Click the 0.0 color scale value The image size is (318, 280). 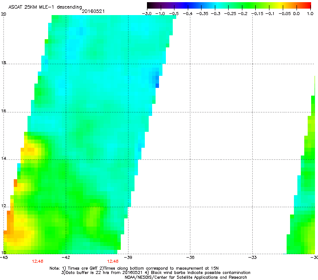[297, 14]
